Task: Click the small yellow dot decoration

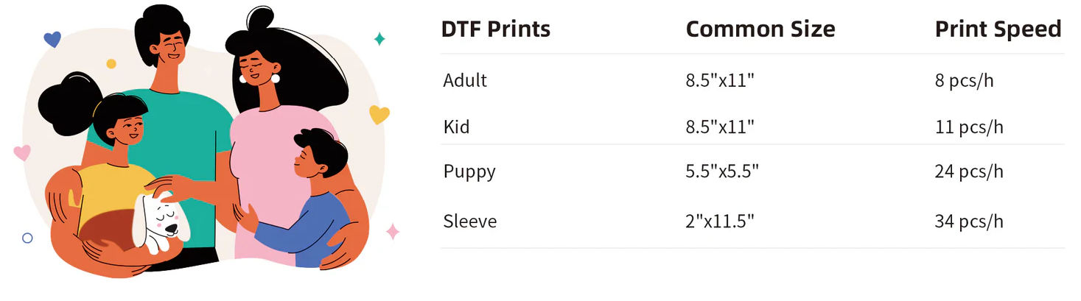Action: [111, 63]
